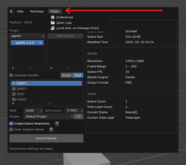Viewport: 186px width, 165px height.
Task: Click the Scene Count value 1
Action: click(x=126, y=101)
